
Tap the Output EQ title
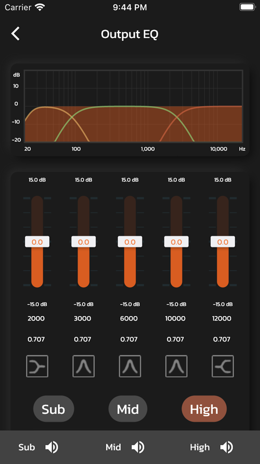tap(130, 34)
